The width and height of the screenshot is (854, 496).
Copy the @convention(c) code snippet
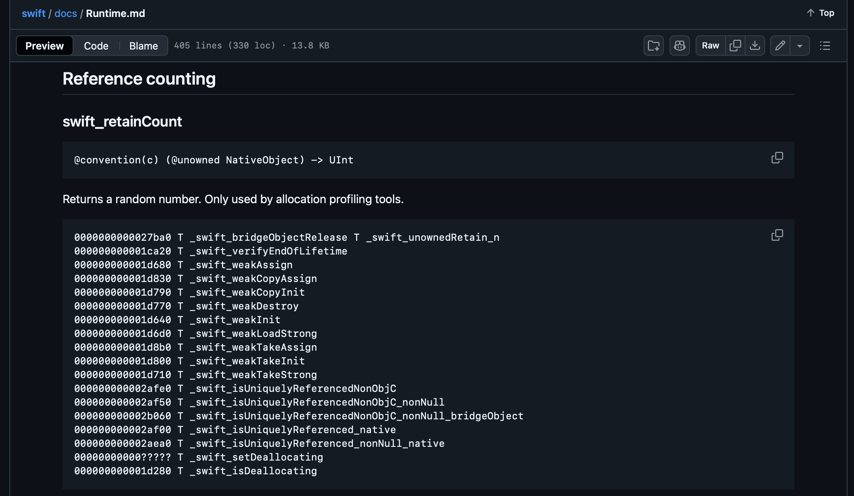click(777, 158)
